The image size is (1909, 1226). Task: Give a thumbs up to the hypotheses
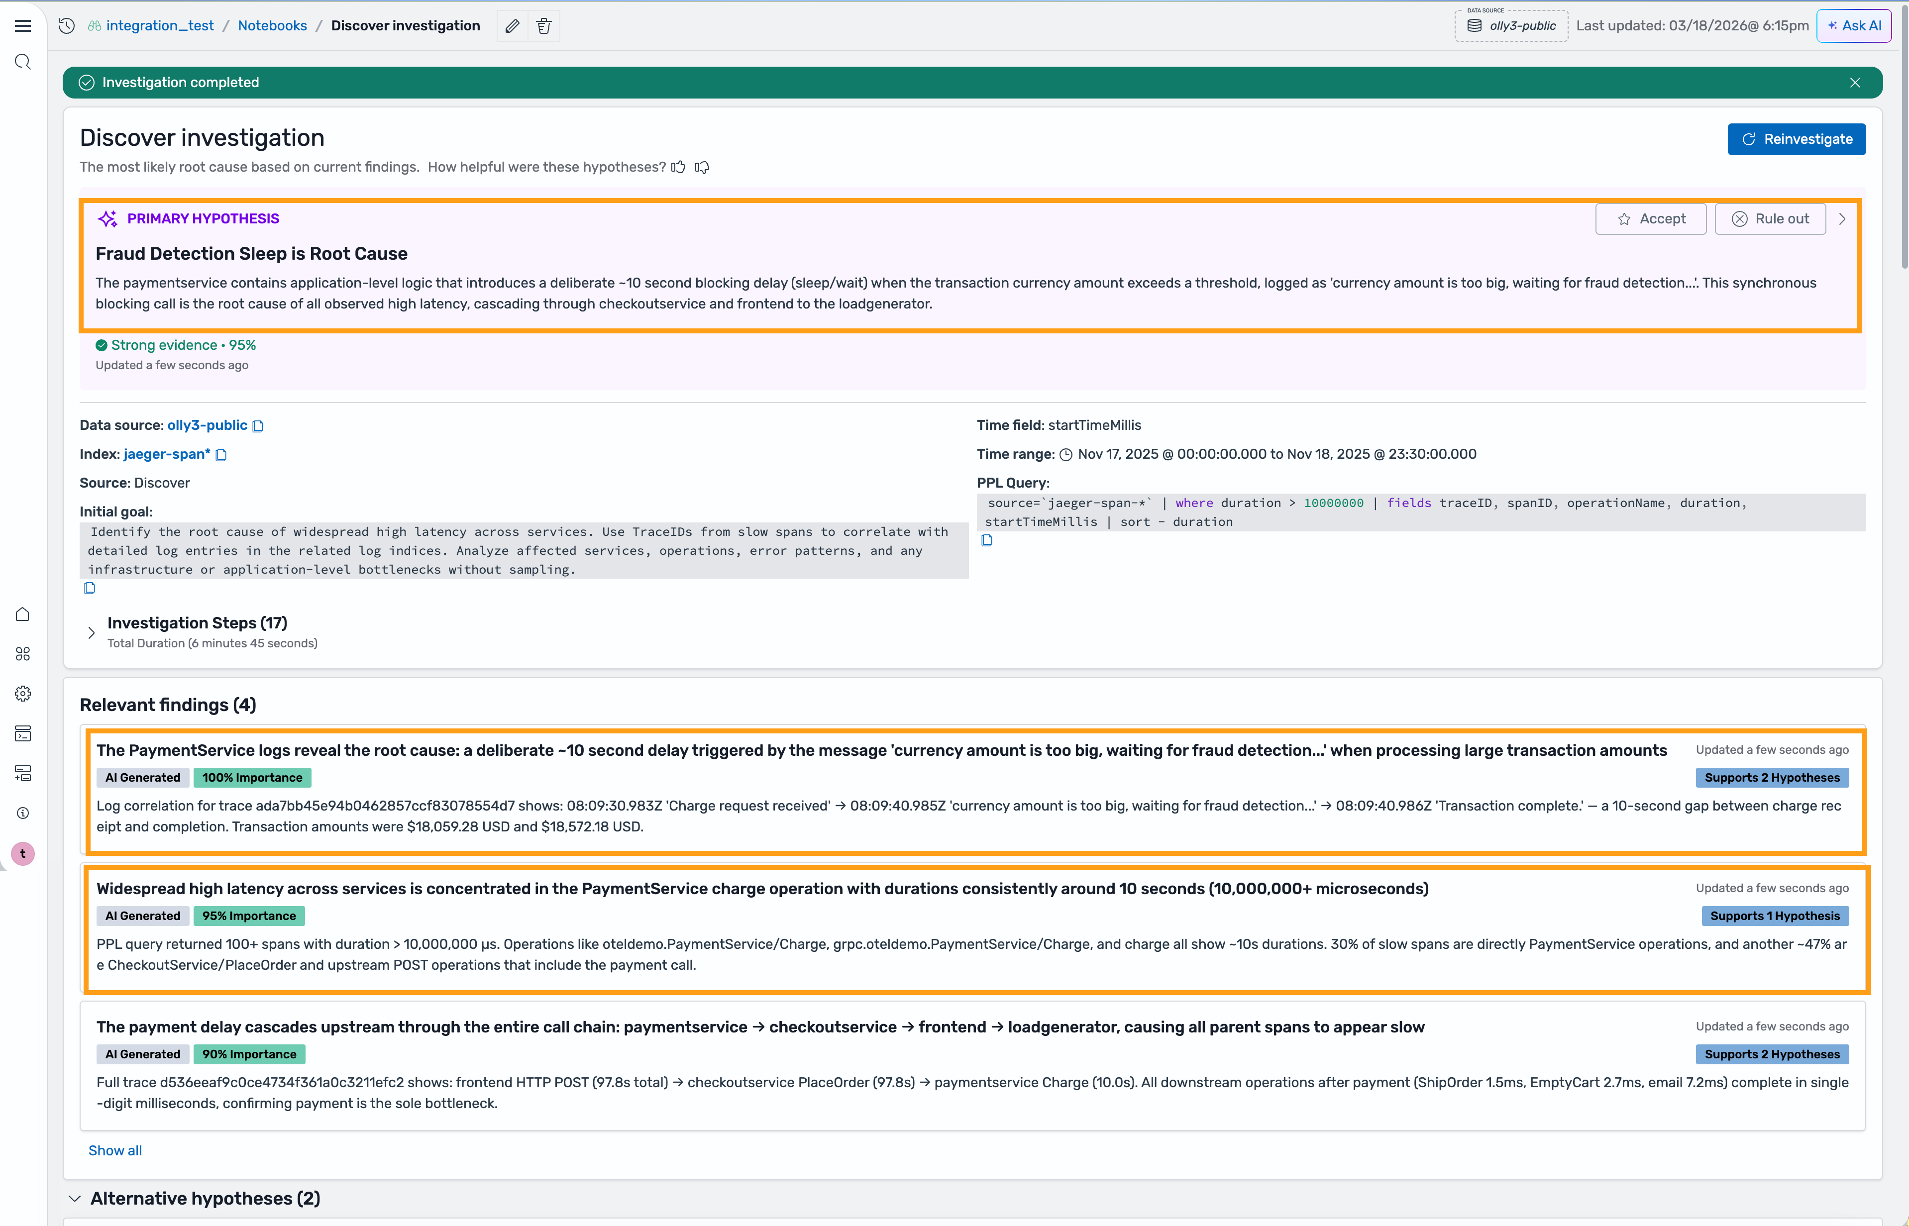click(678, 166)
